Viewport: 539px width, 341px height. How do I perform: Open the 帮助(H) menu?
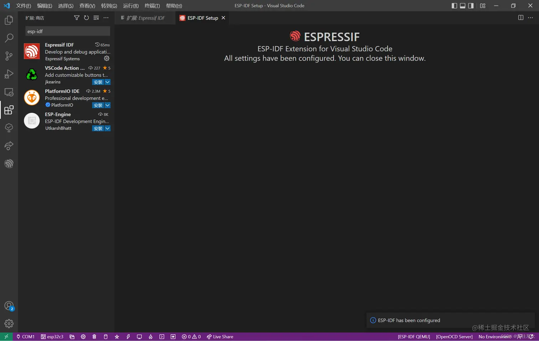coord(174,6)
